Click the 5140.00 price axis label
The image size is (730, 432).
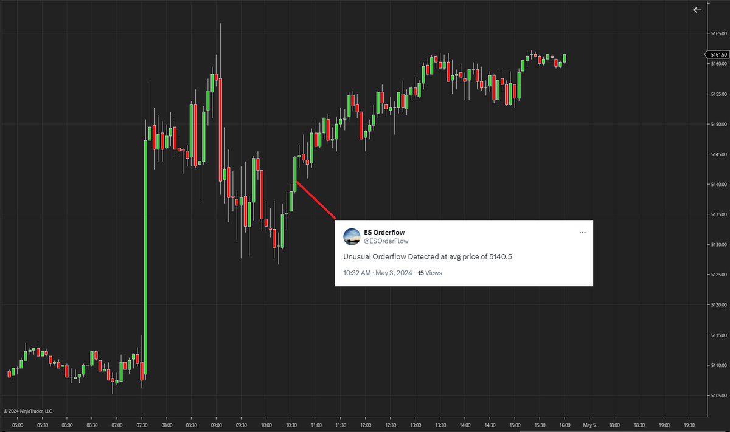click(x=718, y=184)
